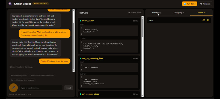Click the add_to_shopping_list INPUT JSON block
The image size is (220, 99).
point(109,67)
